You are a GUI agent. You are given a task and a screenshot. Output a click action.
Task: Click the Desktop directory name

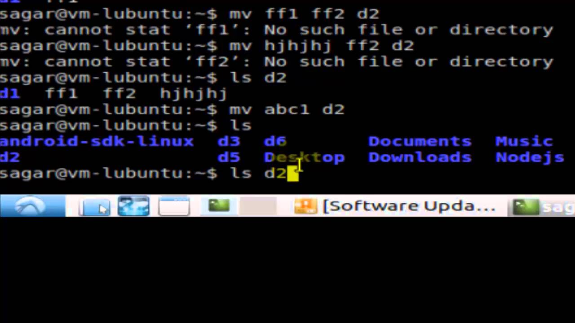(x=305, y=158)
